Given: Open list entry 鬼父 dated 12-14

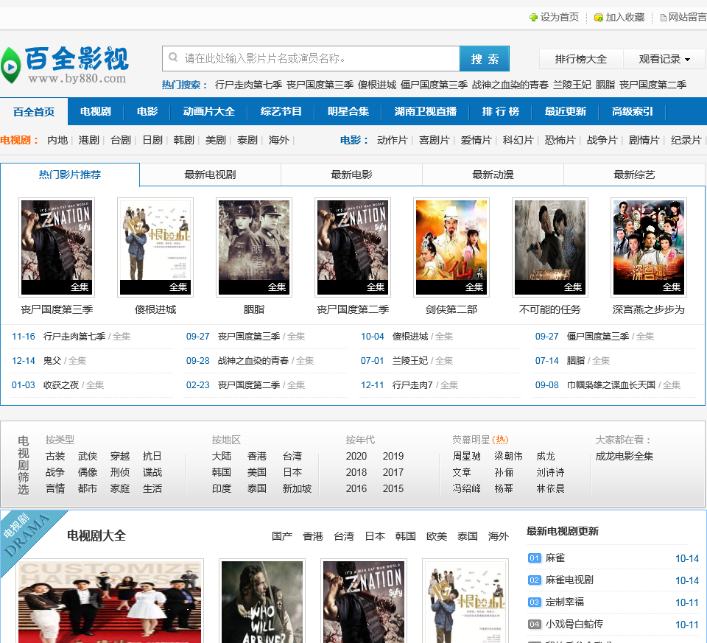Looking at the screenshot, I should [x=52, y=361].
